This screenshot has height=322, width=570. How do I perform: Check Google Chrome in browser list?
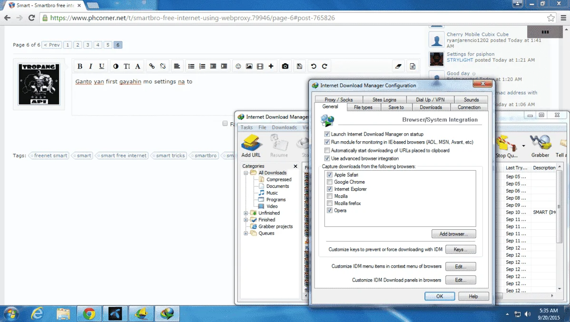point(330,182)
